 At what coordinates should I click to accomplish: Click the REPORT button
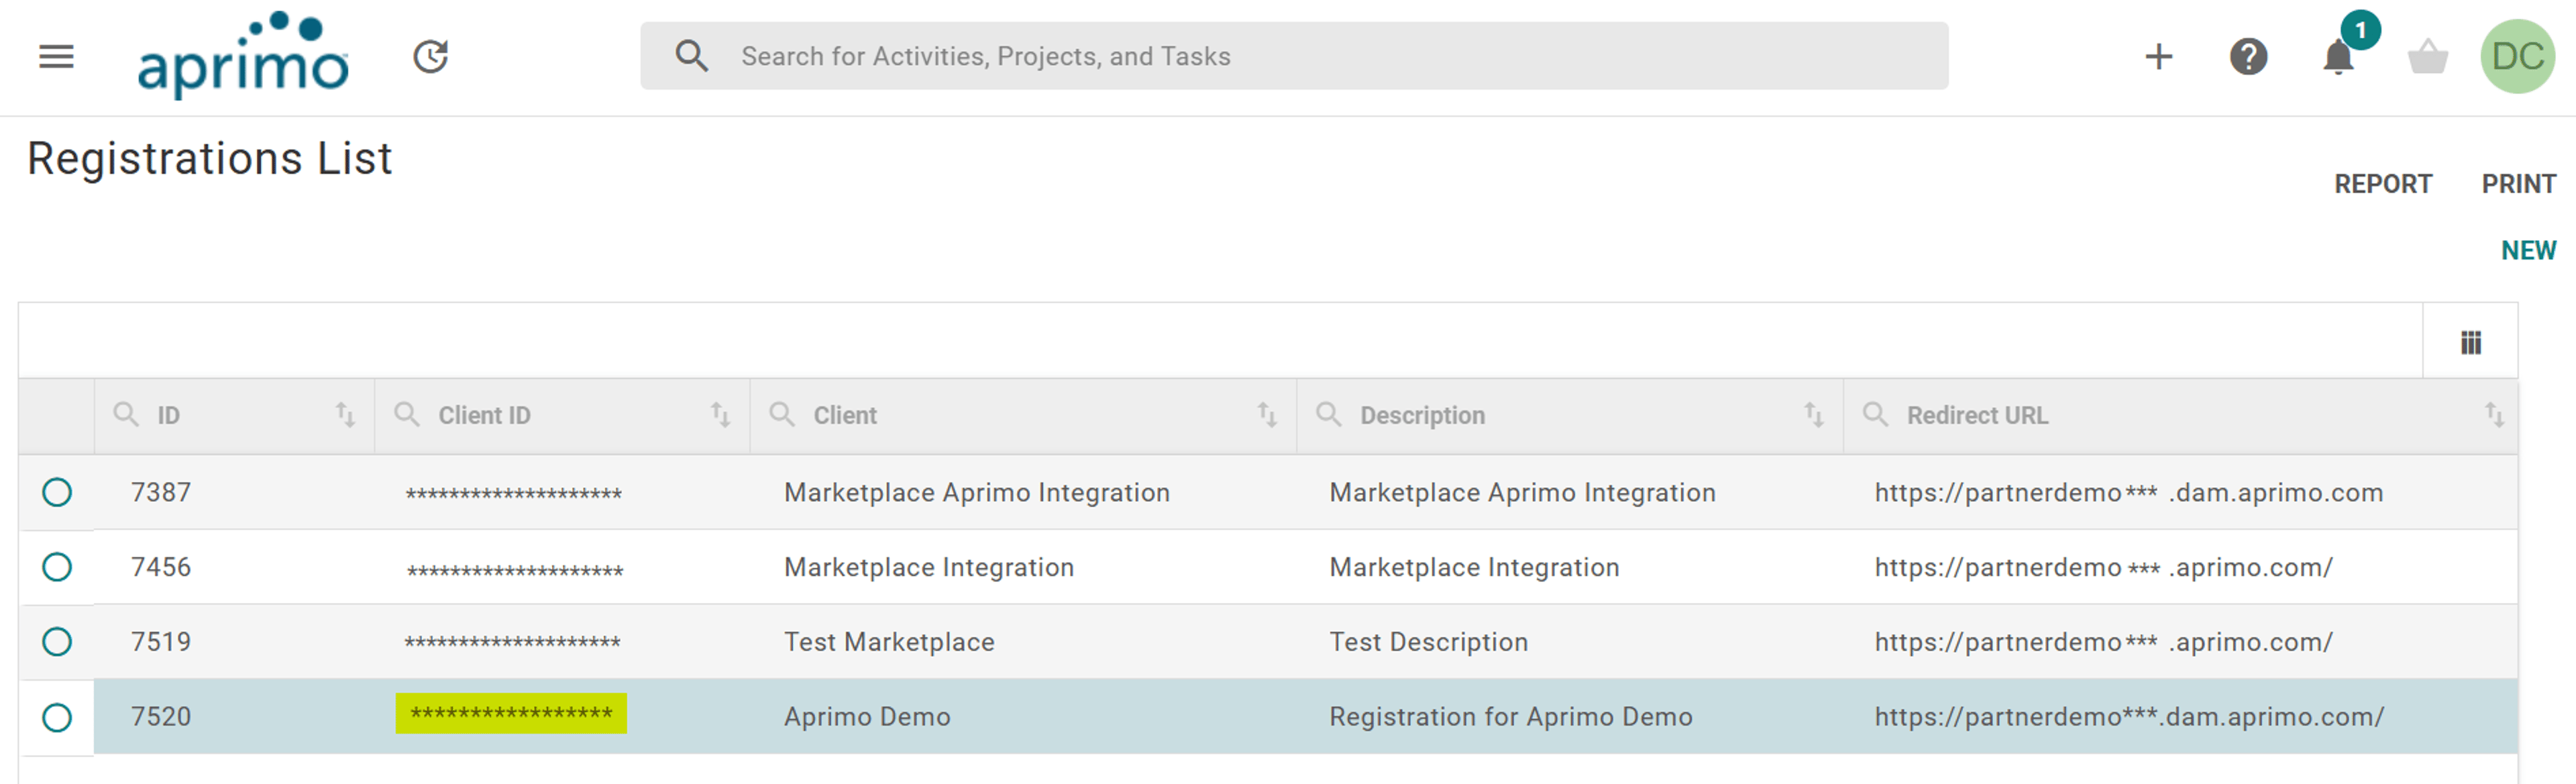click(x=2383, y=184)
